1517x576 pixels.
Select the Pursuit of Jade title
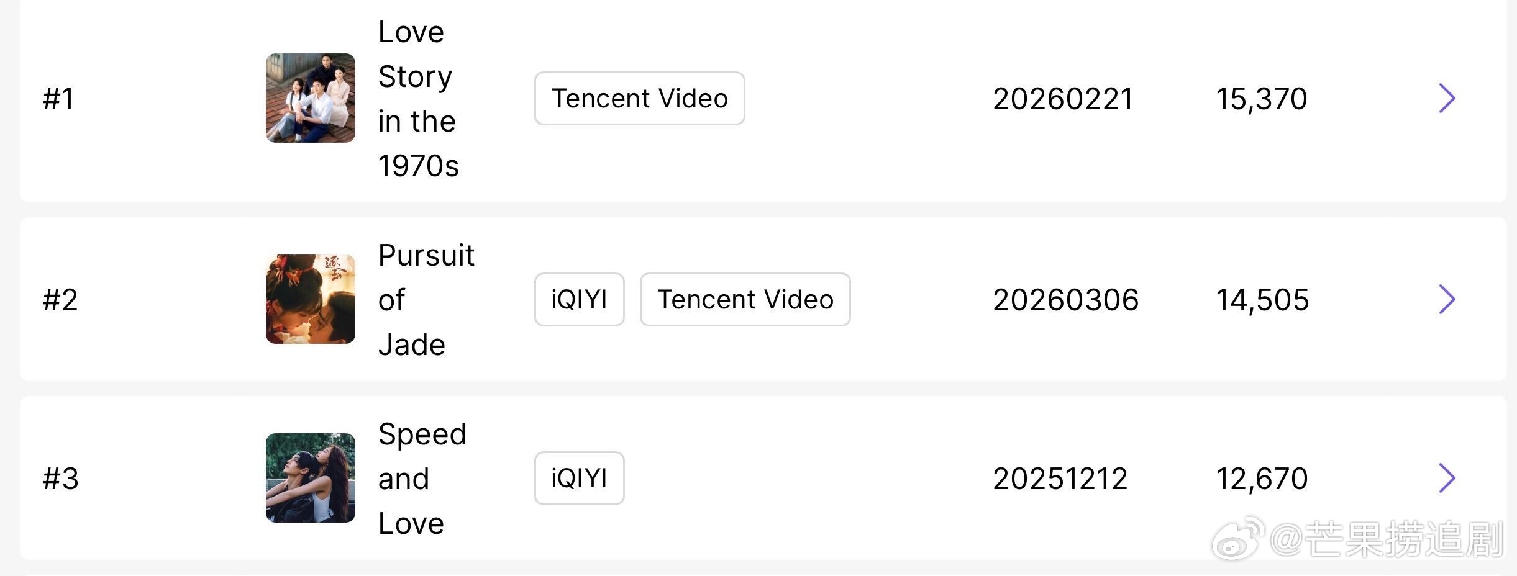coord(426,299)
